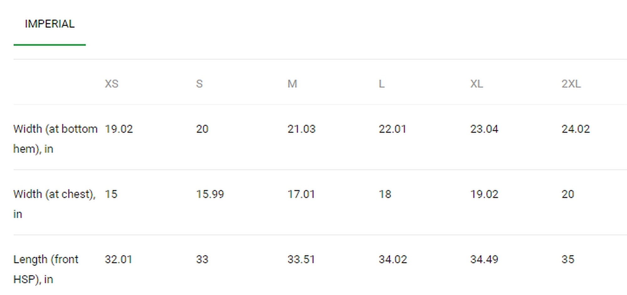Click the L size column header

(x=382, y=84)
